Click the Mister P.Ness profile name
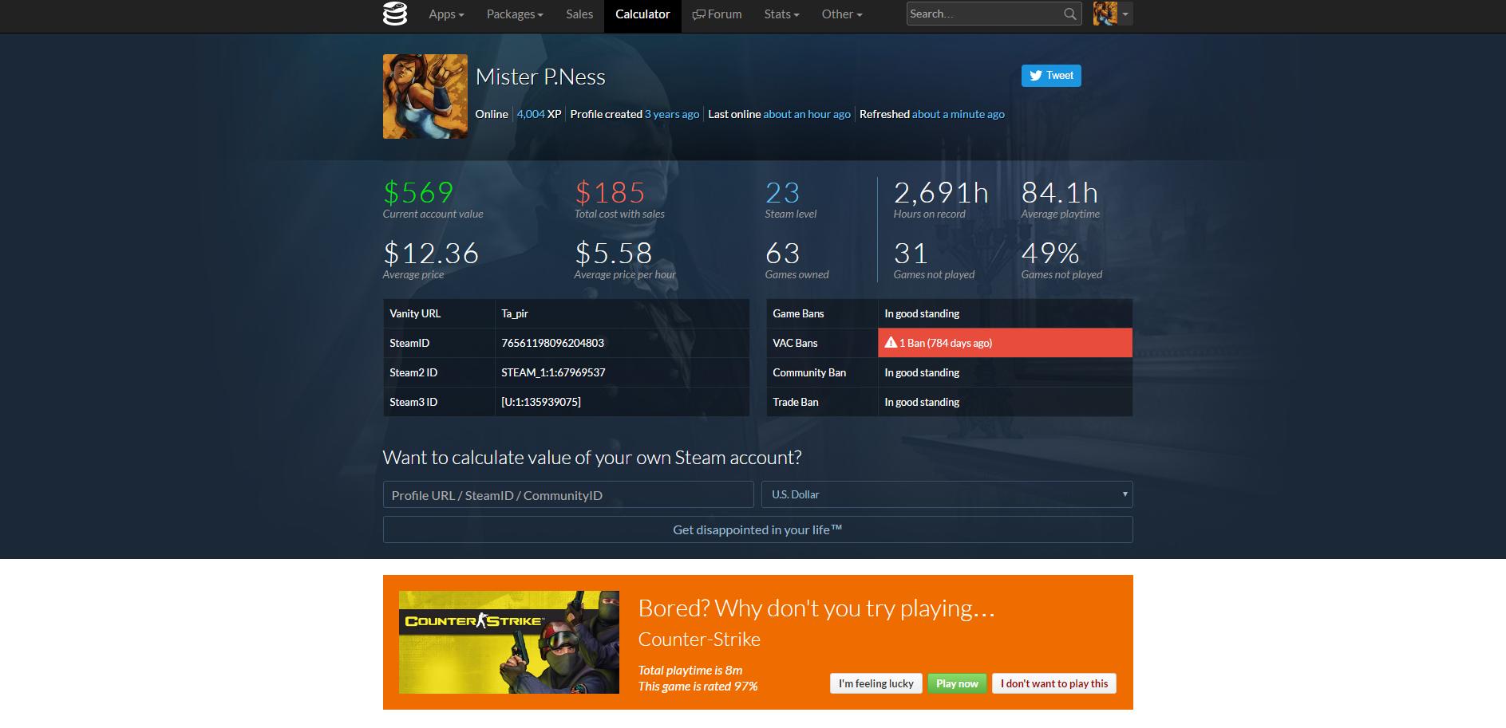The width and height of the screenshot is (1506, 728). pyautogui.click(x=540, y=77)
